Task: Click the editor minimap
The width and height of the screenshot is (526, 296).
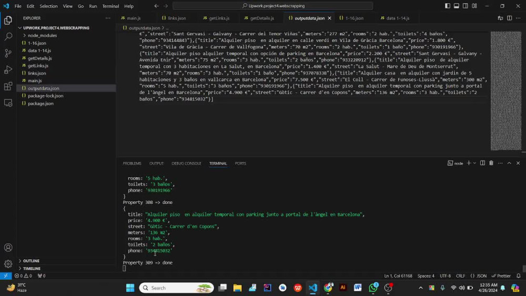Action: click(506, 91)
